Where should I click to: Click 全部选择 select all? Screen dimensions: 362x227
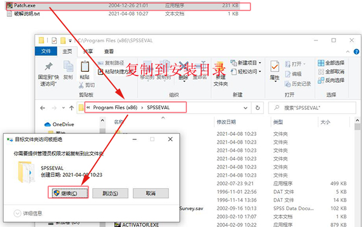pos(331,63)
